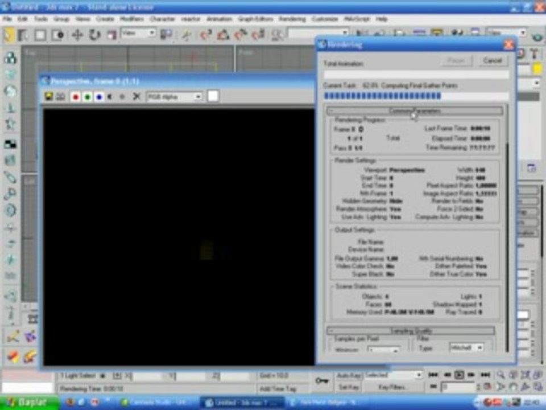Toggle Window/Crossing selection mode
546x410 pixels.
click(58, 35)
